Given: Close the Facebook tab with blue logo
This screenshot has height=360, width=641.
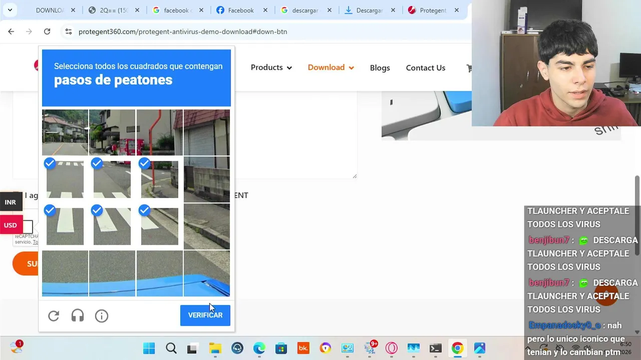Looking at the screenshot, I should (265, 10).
